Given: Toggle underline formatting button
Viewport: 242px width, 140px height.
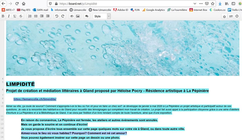Looking at the screenshot, I should [15, 16].
